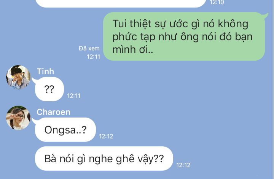Select the "Ongsa..?" message bubble
Screen dimensions: 274x179
coord(65,130)
